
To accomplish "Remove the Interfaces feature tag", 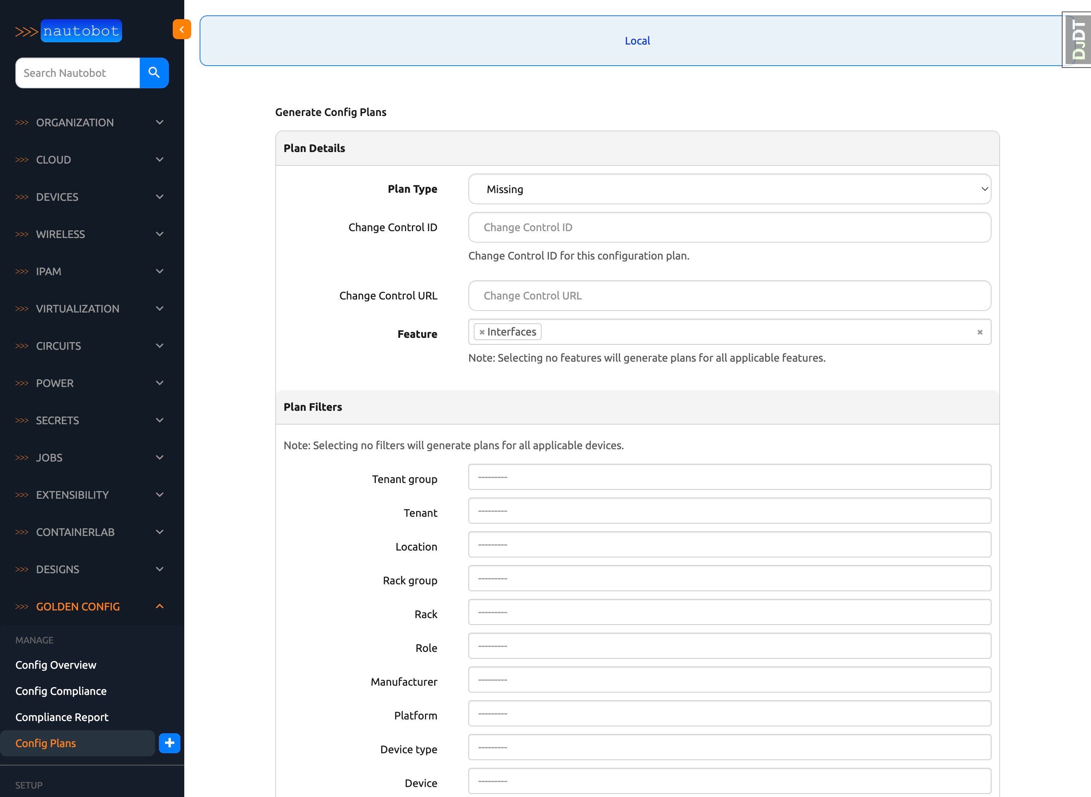I will pos(482,332).
